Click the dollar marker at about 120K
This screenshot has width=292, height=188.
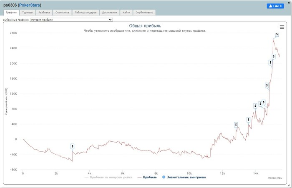click(x=267, y=85)
